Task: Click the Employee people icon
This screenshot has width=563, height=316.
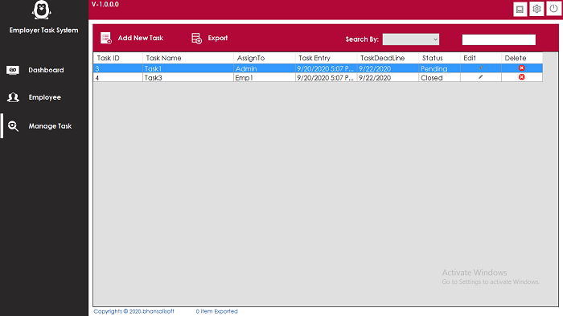Action: (14, 97)
